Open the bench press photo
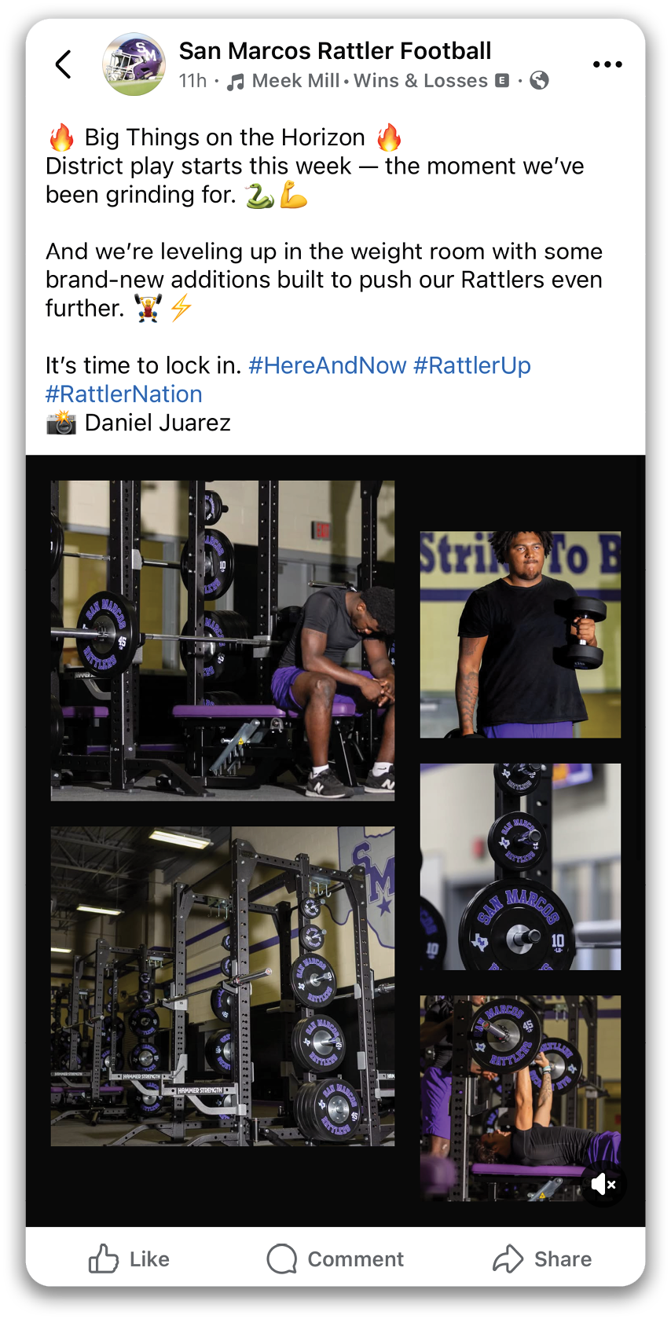671x1319 pixels. pos(520,1098)
